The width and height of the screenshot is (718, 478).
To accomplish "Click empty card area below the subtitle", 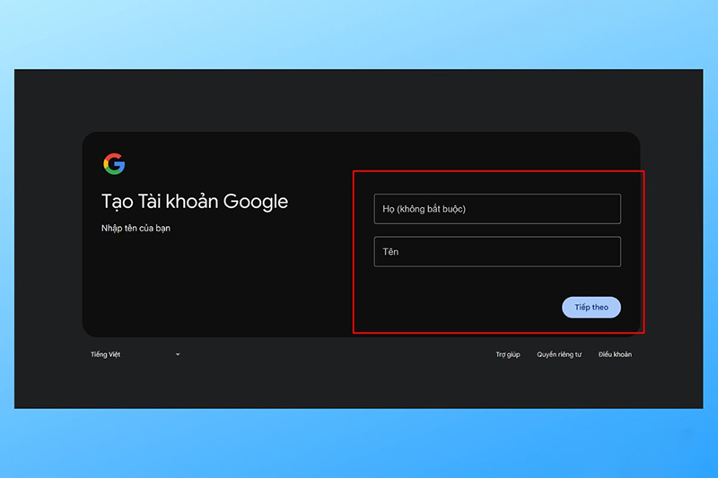I will [x=215, y=287].
